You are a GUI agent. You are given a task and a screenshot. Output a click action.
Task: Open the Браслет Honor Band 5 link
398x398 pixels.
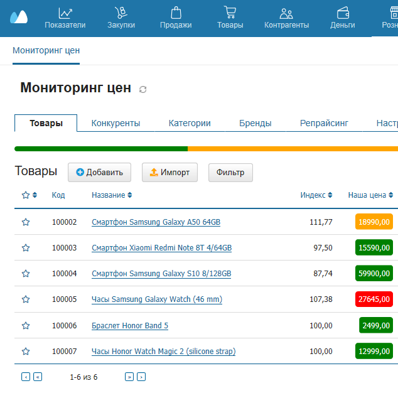pyautogui.click(x=130, y=326)
